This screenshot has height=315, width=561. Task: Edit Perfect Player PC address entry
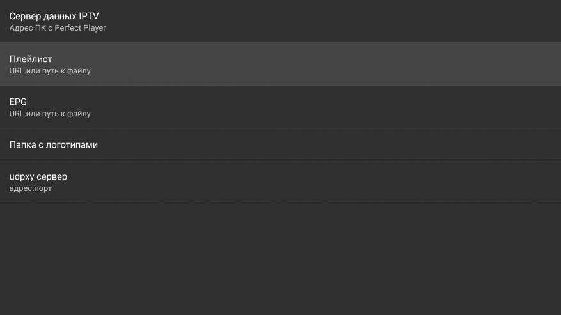click(x=280, y=21)
